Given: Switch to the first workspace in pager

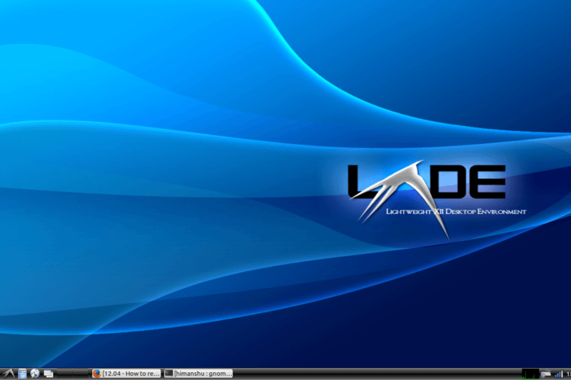Looking at the screenshot, I should (64, 373).
